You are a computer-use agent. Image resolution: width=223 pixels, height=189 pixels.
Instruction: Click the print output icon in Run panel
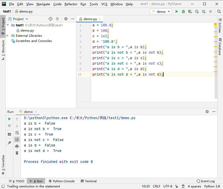coord(17,146)
